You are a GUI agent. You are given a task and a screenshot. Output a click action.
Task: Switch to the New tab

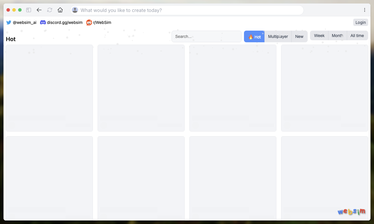299,36
